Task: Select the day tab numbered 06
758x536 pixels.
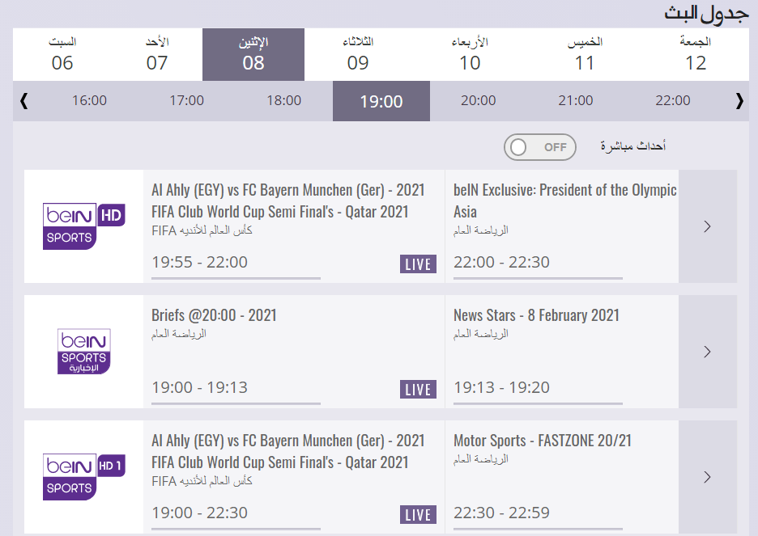Action: (x=62, y=54)
